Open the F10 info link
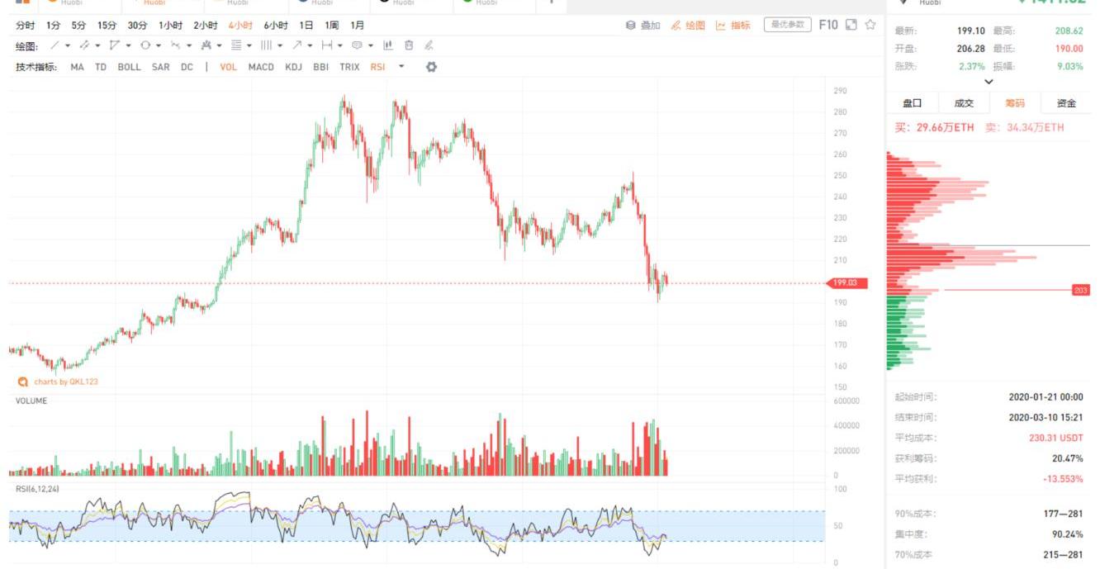The height and width of the screenshot is (569, 1119). [828, 25]
